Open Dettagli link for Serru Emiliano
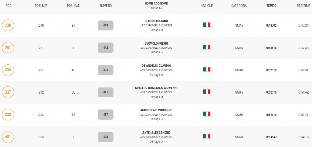Image resolution: width=312 pixels, height=147 pixels. [x=156, y=30]
